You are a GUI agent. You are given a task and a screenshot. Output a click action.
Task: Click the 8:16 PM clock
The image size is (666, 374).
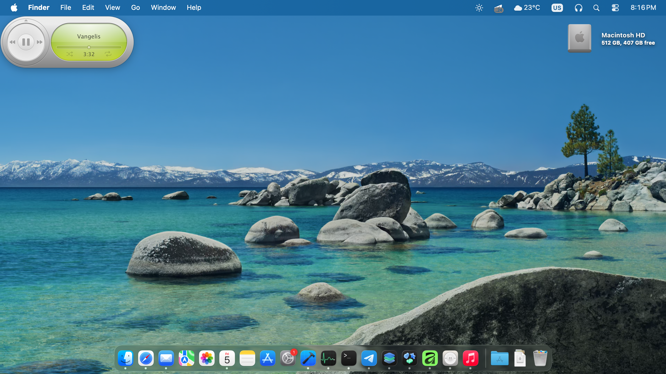point(643,8)
